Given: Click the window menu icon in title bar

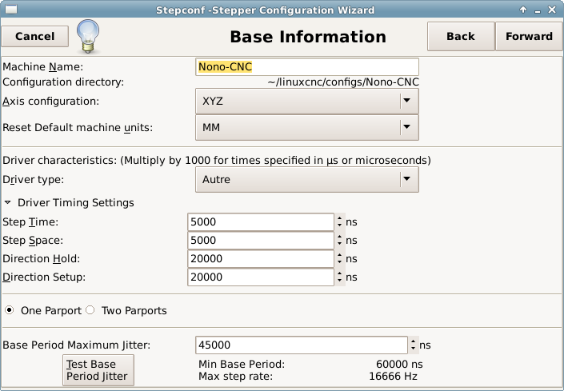Looking at the screenshot, I should pyautogui.click(x=11, y=10).
